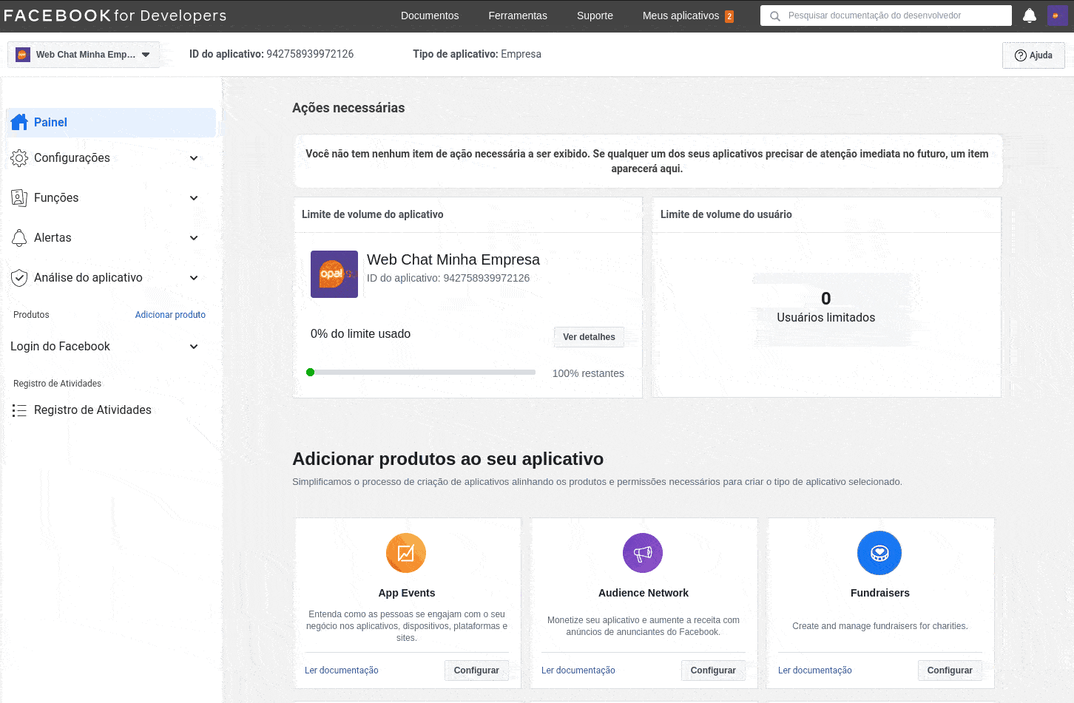Open the Documentos menu

coord(430,16)
